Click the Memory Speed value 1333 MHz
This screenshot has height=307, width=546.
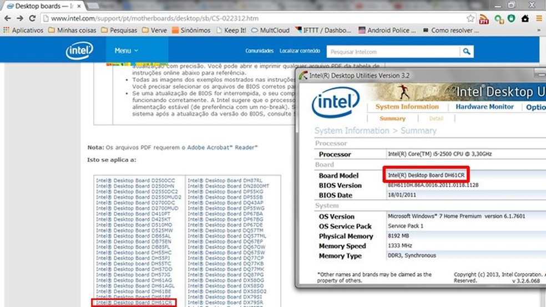[x=400, y=245]
